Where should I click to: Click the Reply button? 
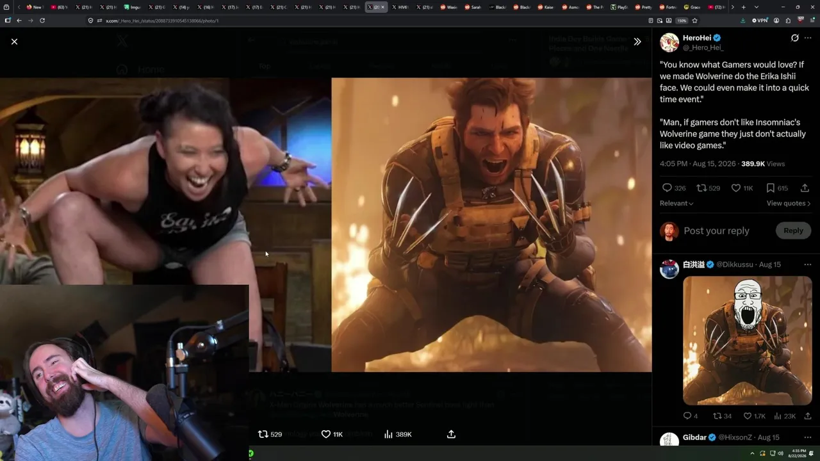tap(793, 230)
